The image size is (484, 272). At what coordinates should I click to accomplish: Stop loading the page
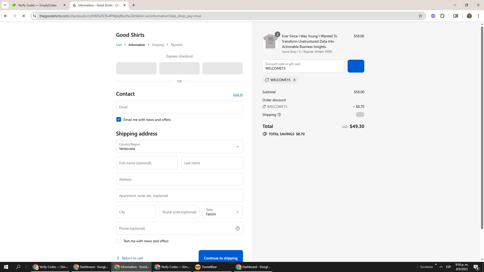(x=24, y=16)
